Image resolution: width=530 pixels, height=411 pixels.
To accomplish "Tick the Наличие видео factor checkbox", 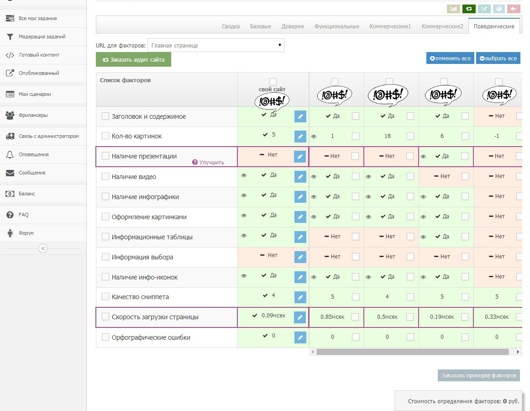I will tap(105, 177).
